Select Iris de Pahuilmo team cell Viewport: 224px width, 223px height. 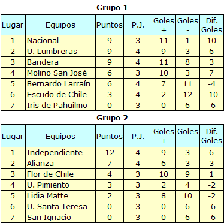[60, 106]
